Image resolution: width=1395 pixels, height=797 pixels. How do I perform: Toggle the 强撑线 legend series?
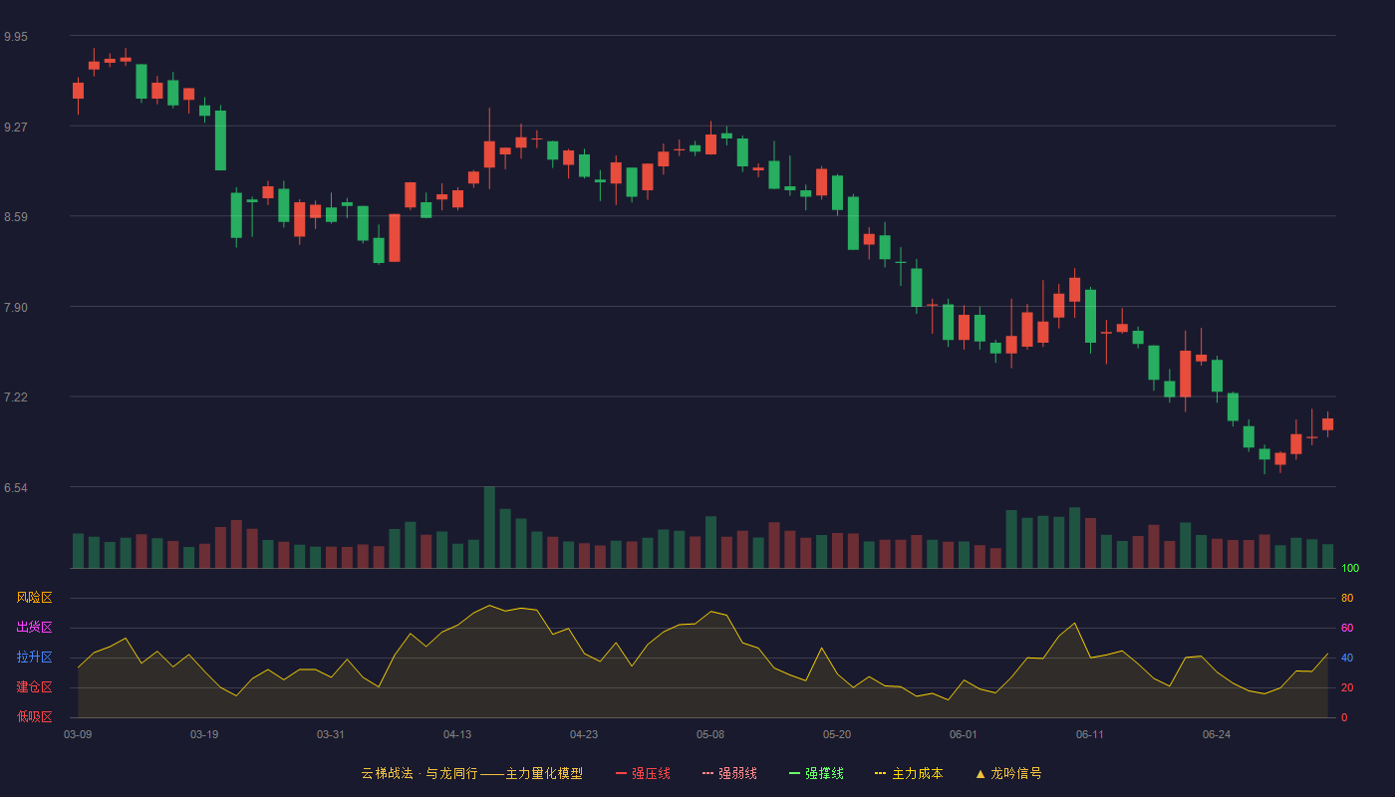tap(816, 773)
